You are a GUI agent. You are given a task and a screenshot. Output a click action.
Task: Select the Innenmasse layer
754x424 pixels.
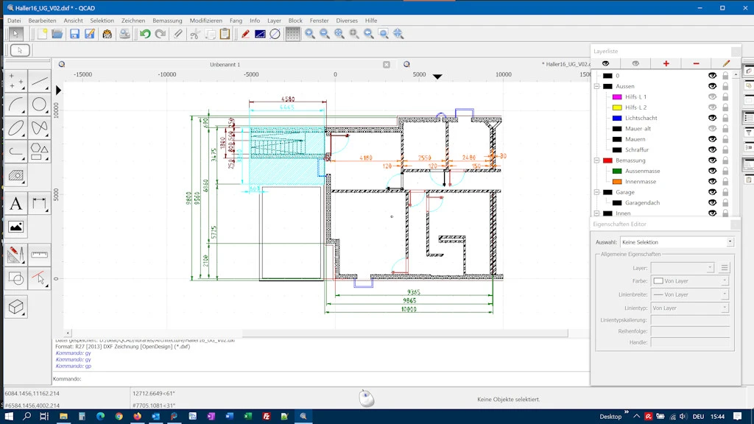[640, 182]
